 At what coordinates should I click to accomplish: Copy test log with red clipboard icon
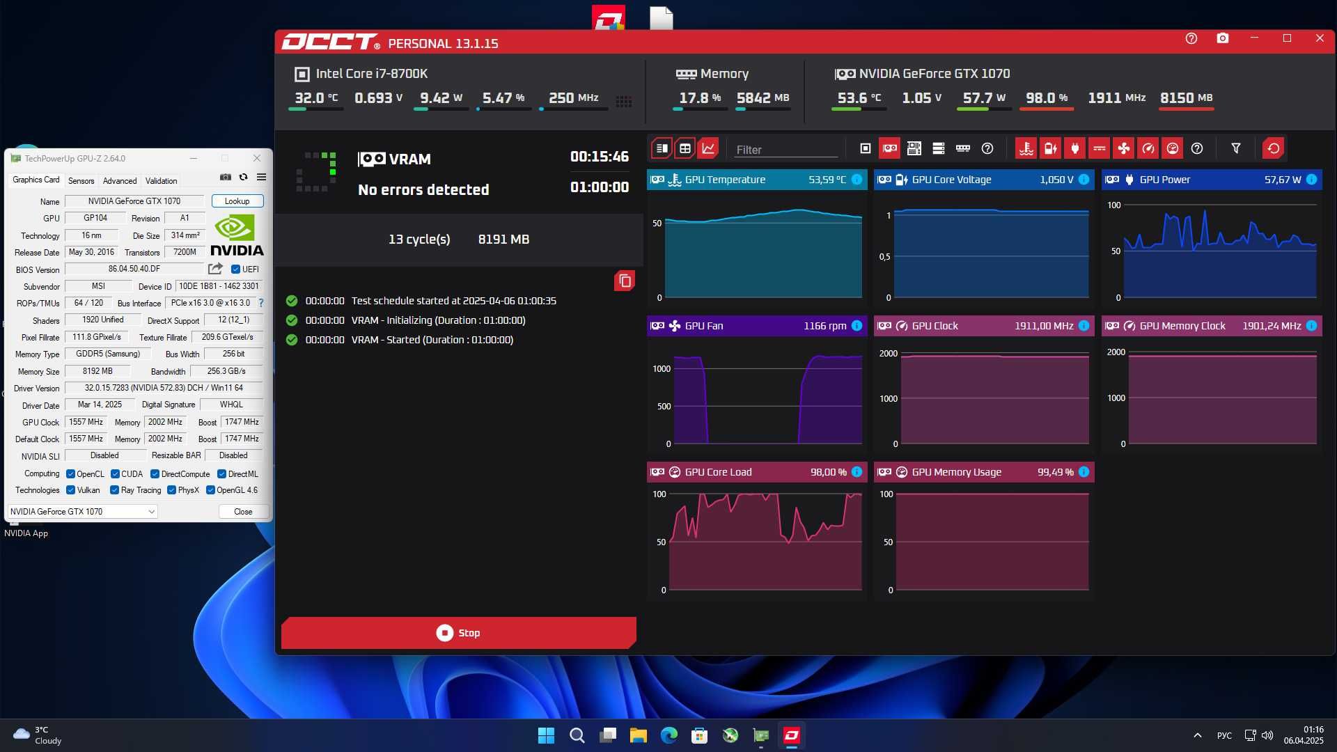pyautogui.click(x=625, y=281)
